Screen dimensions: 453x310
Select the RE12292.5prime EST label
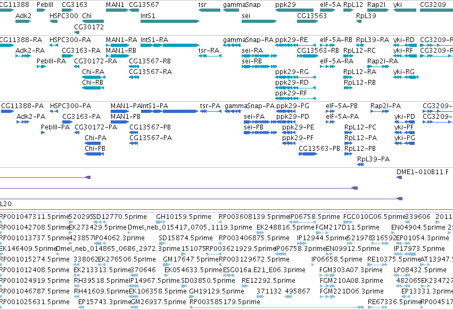(268, 281)
